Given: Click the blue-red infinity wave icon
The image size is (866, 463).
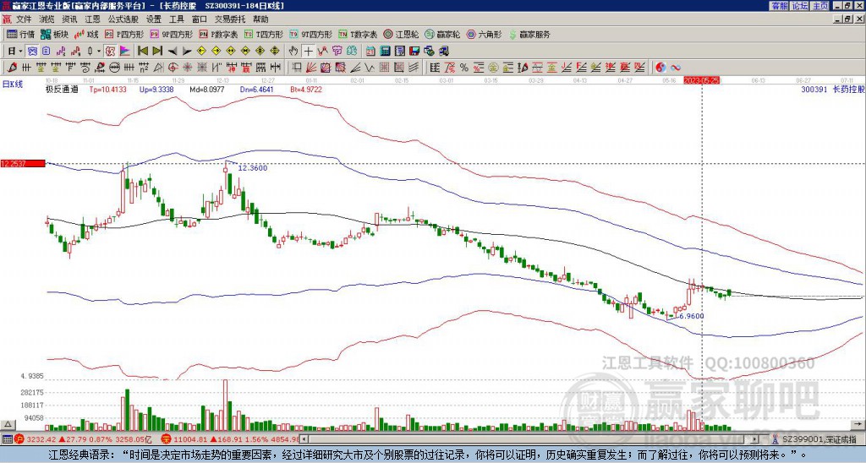Looking at the screenshot, I should tap(676, 68).
